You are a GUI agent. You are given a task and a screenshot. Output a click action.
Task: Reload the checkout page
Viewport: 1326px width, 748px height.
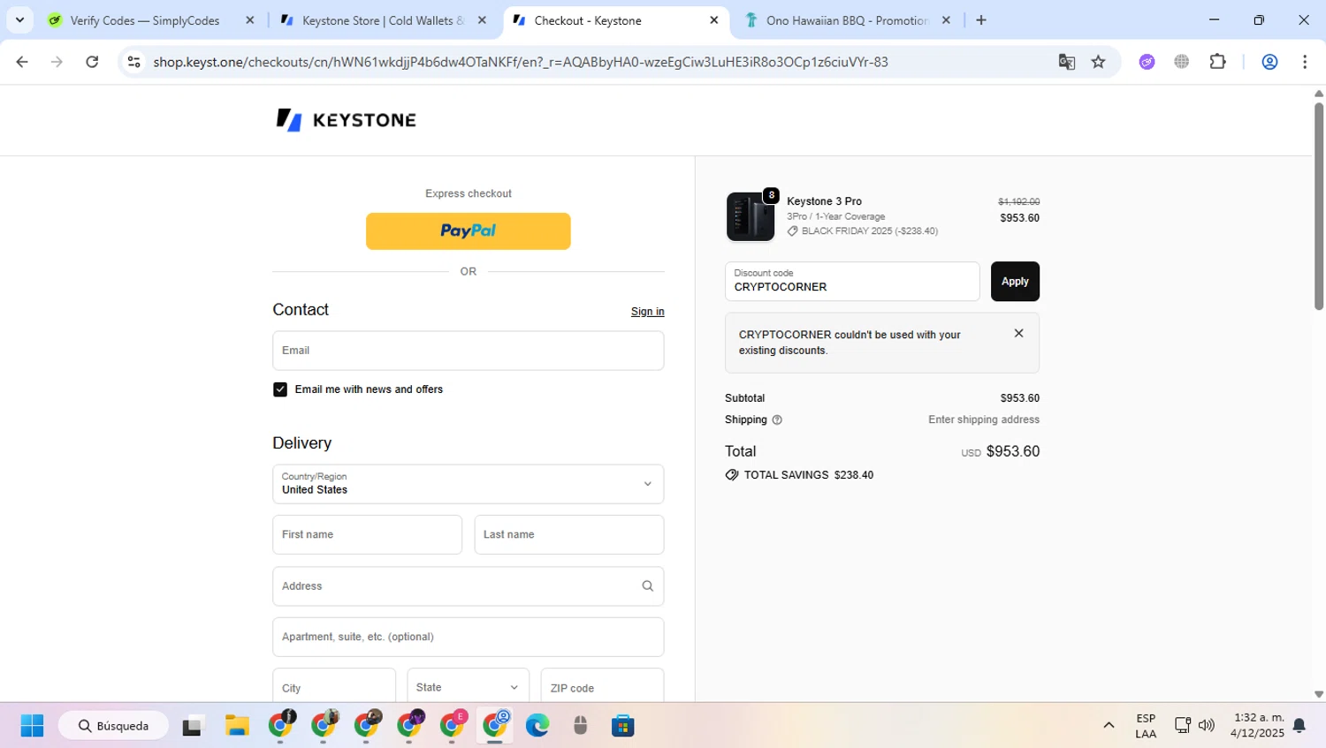coord(92,62)
